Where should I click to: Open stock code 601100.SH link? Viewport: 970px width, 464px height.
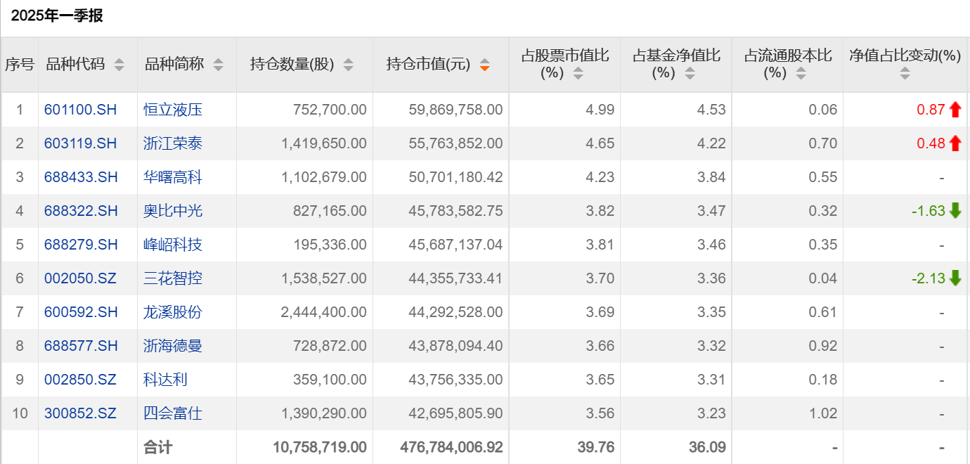80,110
